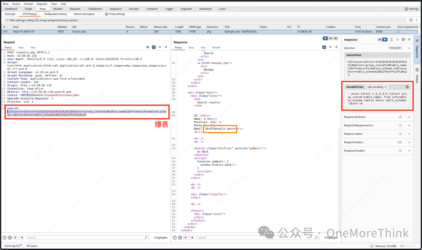Open the Burp menu
Viewport: 422px width, 250px height.
point(5,4)
